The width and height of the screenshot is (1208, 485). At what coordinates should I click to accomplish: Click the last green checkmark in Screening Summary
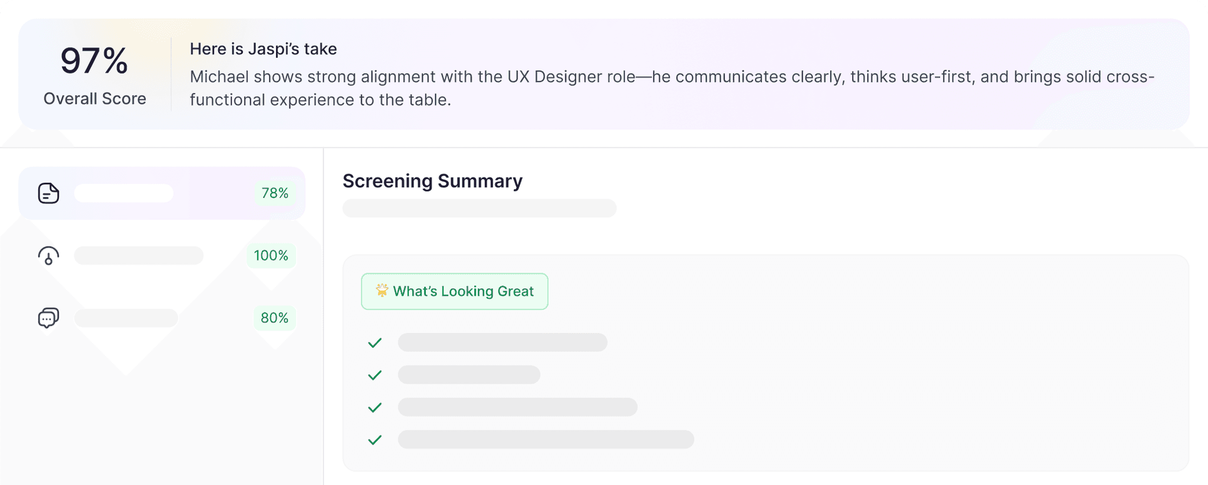[x=375, y=440]
